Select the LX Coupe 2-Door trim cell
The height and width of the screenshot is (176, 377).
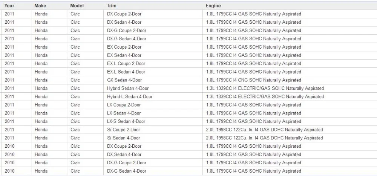point(153,105)
